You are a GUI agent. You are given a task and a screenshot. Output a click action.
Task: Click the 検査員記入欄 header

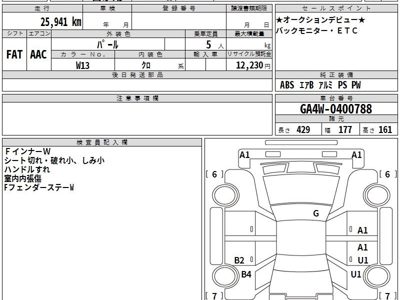click(x=102, y=142)
